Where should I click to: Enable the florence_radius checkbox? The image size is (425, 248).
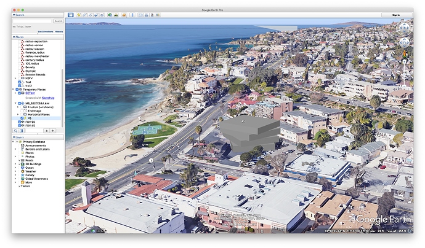click(19, 53)
